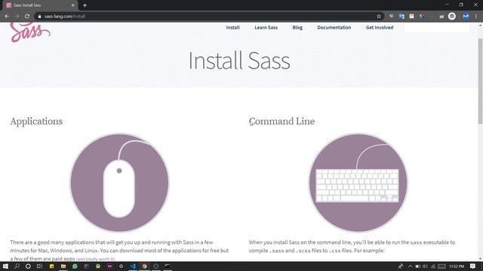Image resolution: width=483 pixels, height=271 pixels.
Task: Open the terminal window from the taskbar
Action: (x=168, y=266)
